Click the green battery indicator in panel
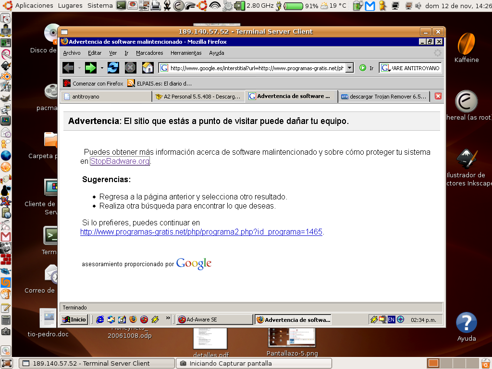Image resolution: width=492 pixels, height=369 pixels. 293,6
